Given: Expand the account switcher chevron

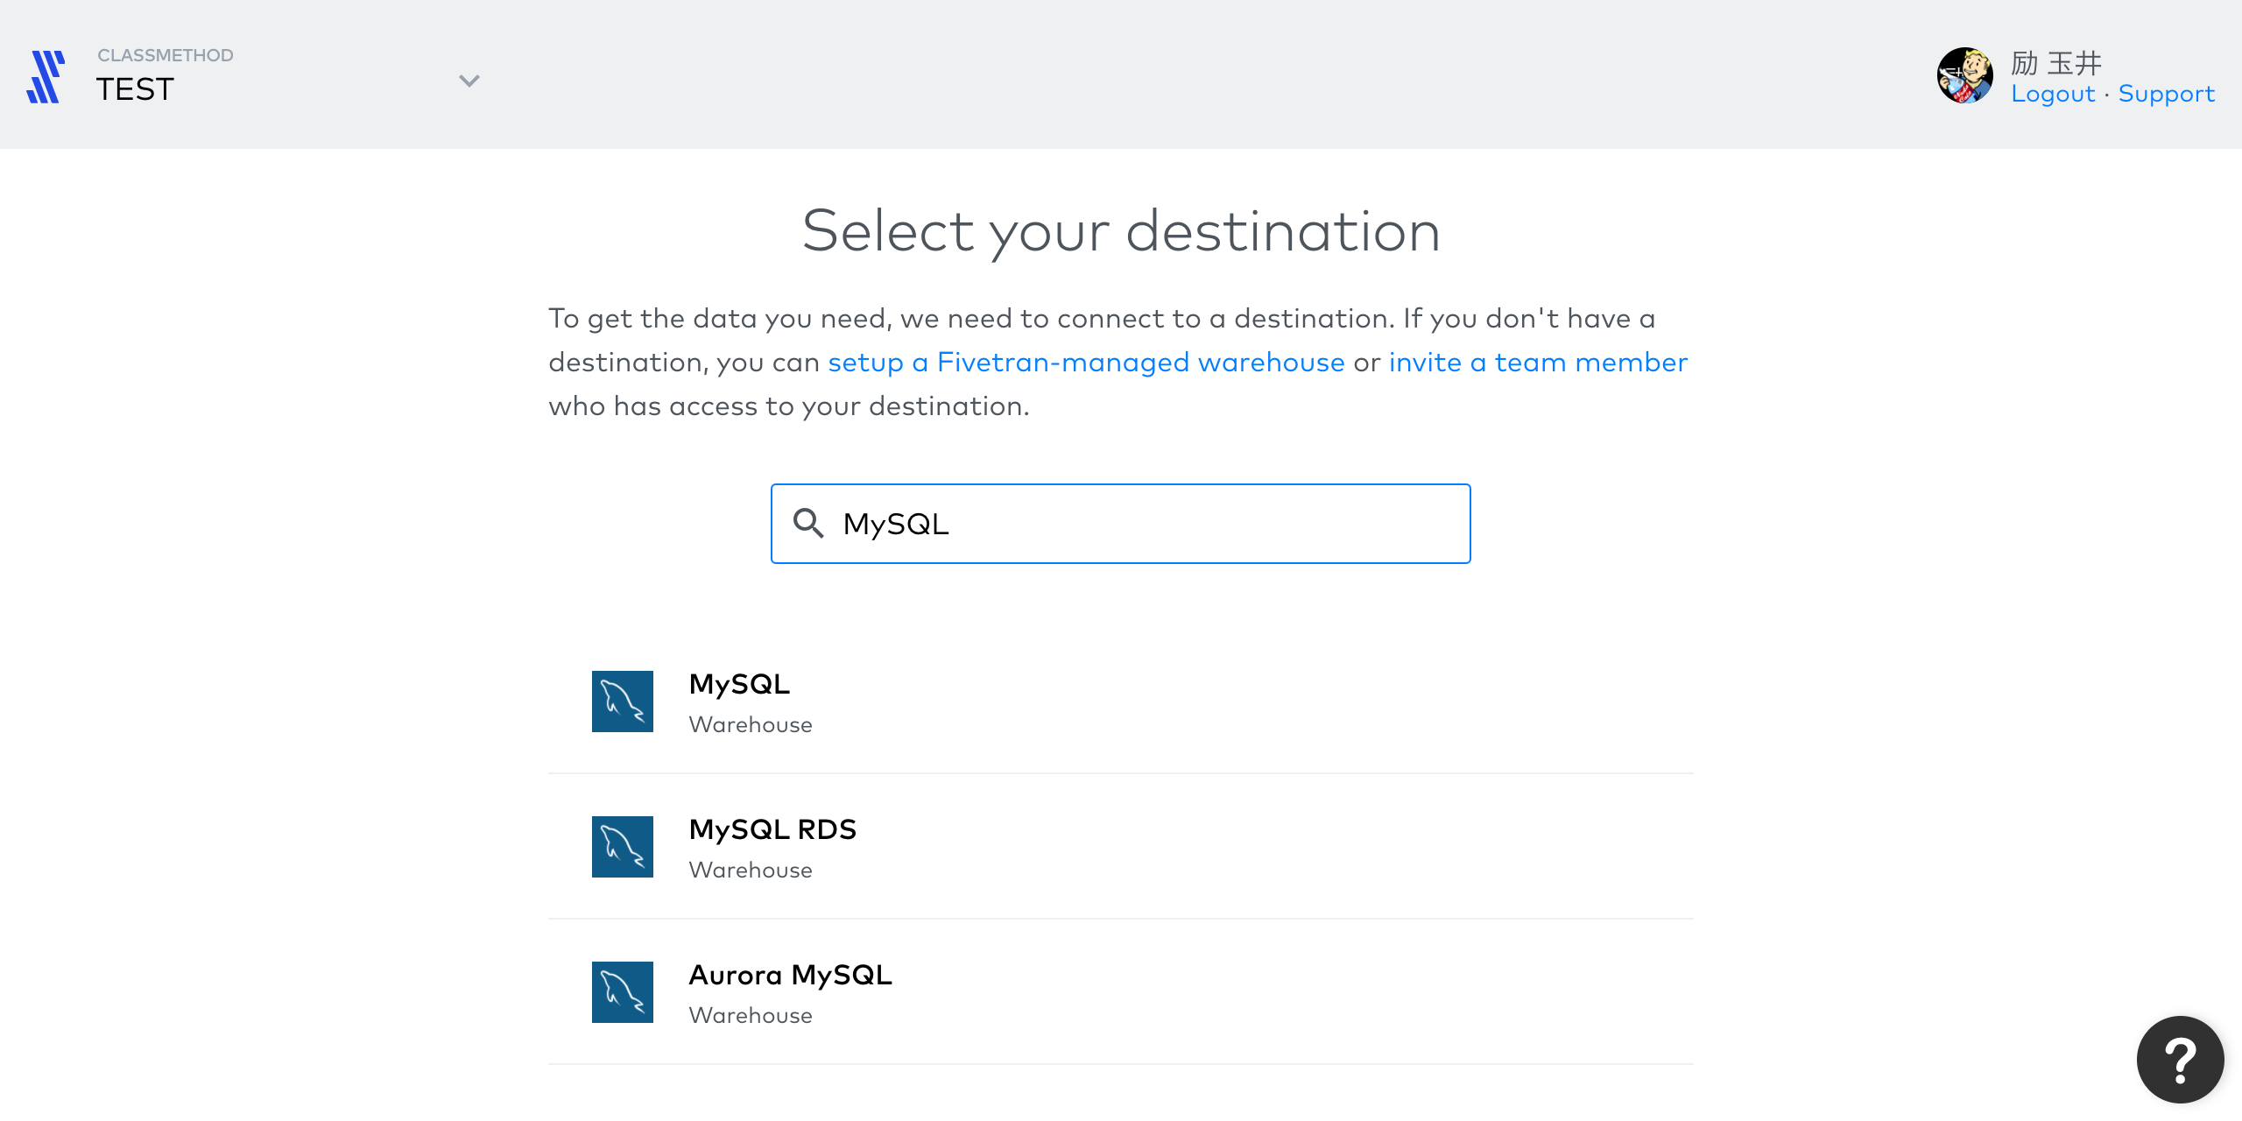Looking at the screenshot, I should pos(469,81).
